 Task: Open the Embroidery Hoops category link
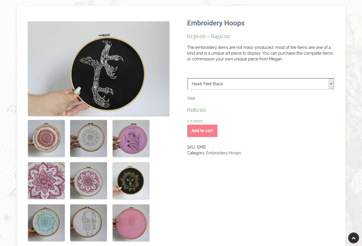(223, 153)
